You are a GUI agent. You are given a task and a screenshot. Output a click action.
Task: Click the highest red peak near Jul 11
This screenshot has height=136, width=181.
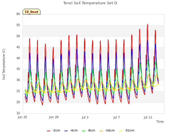148,25
